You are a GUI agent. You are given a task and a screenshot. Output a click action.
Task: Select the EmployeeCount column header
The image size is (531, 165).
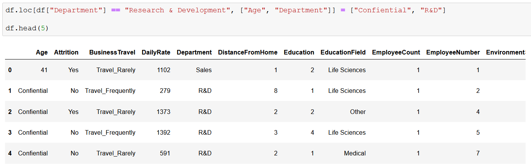click(396, 53)
